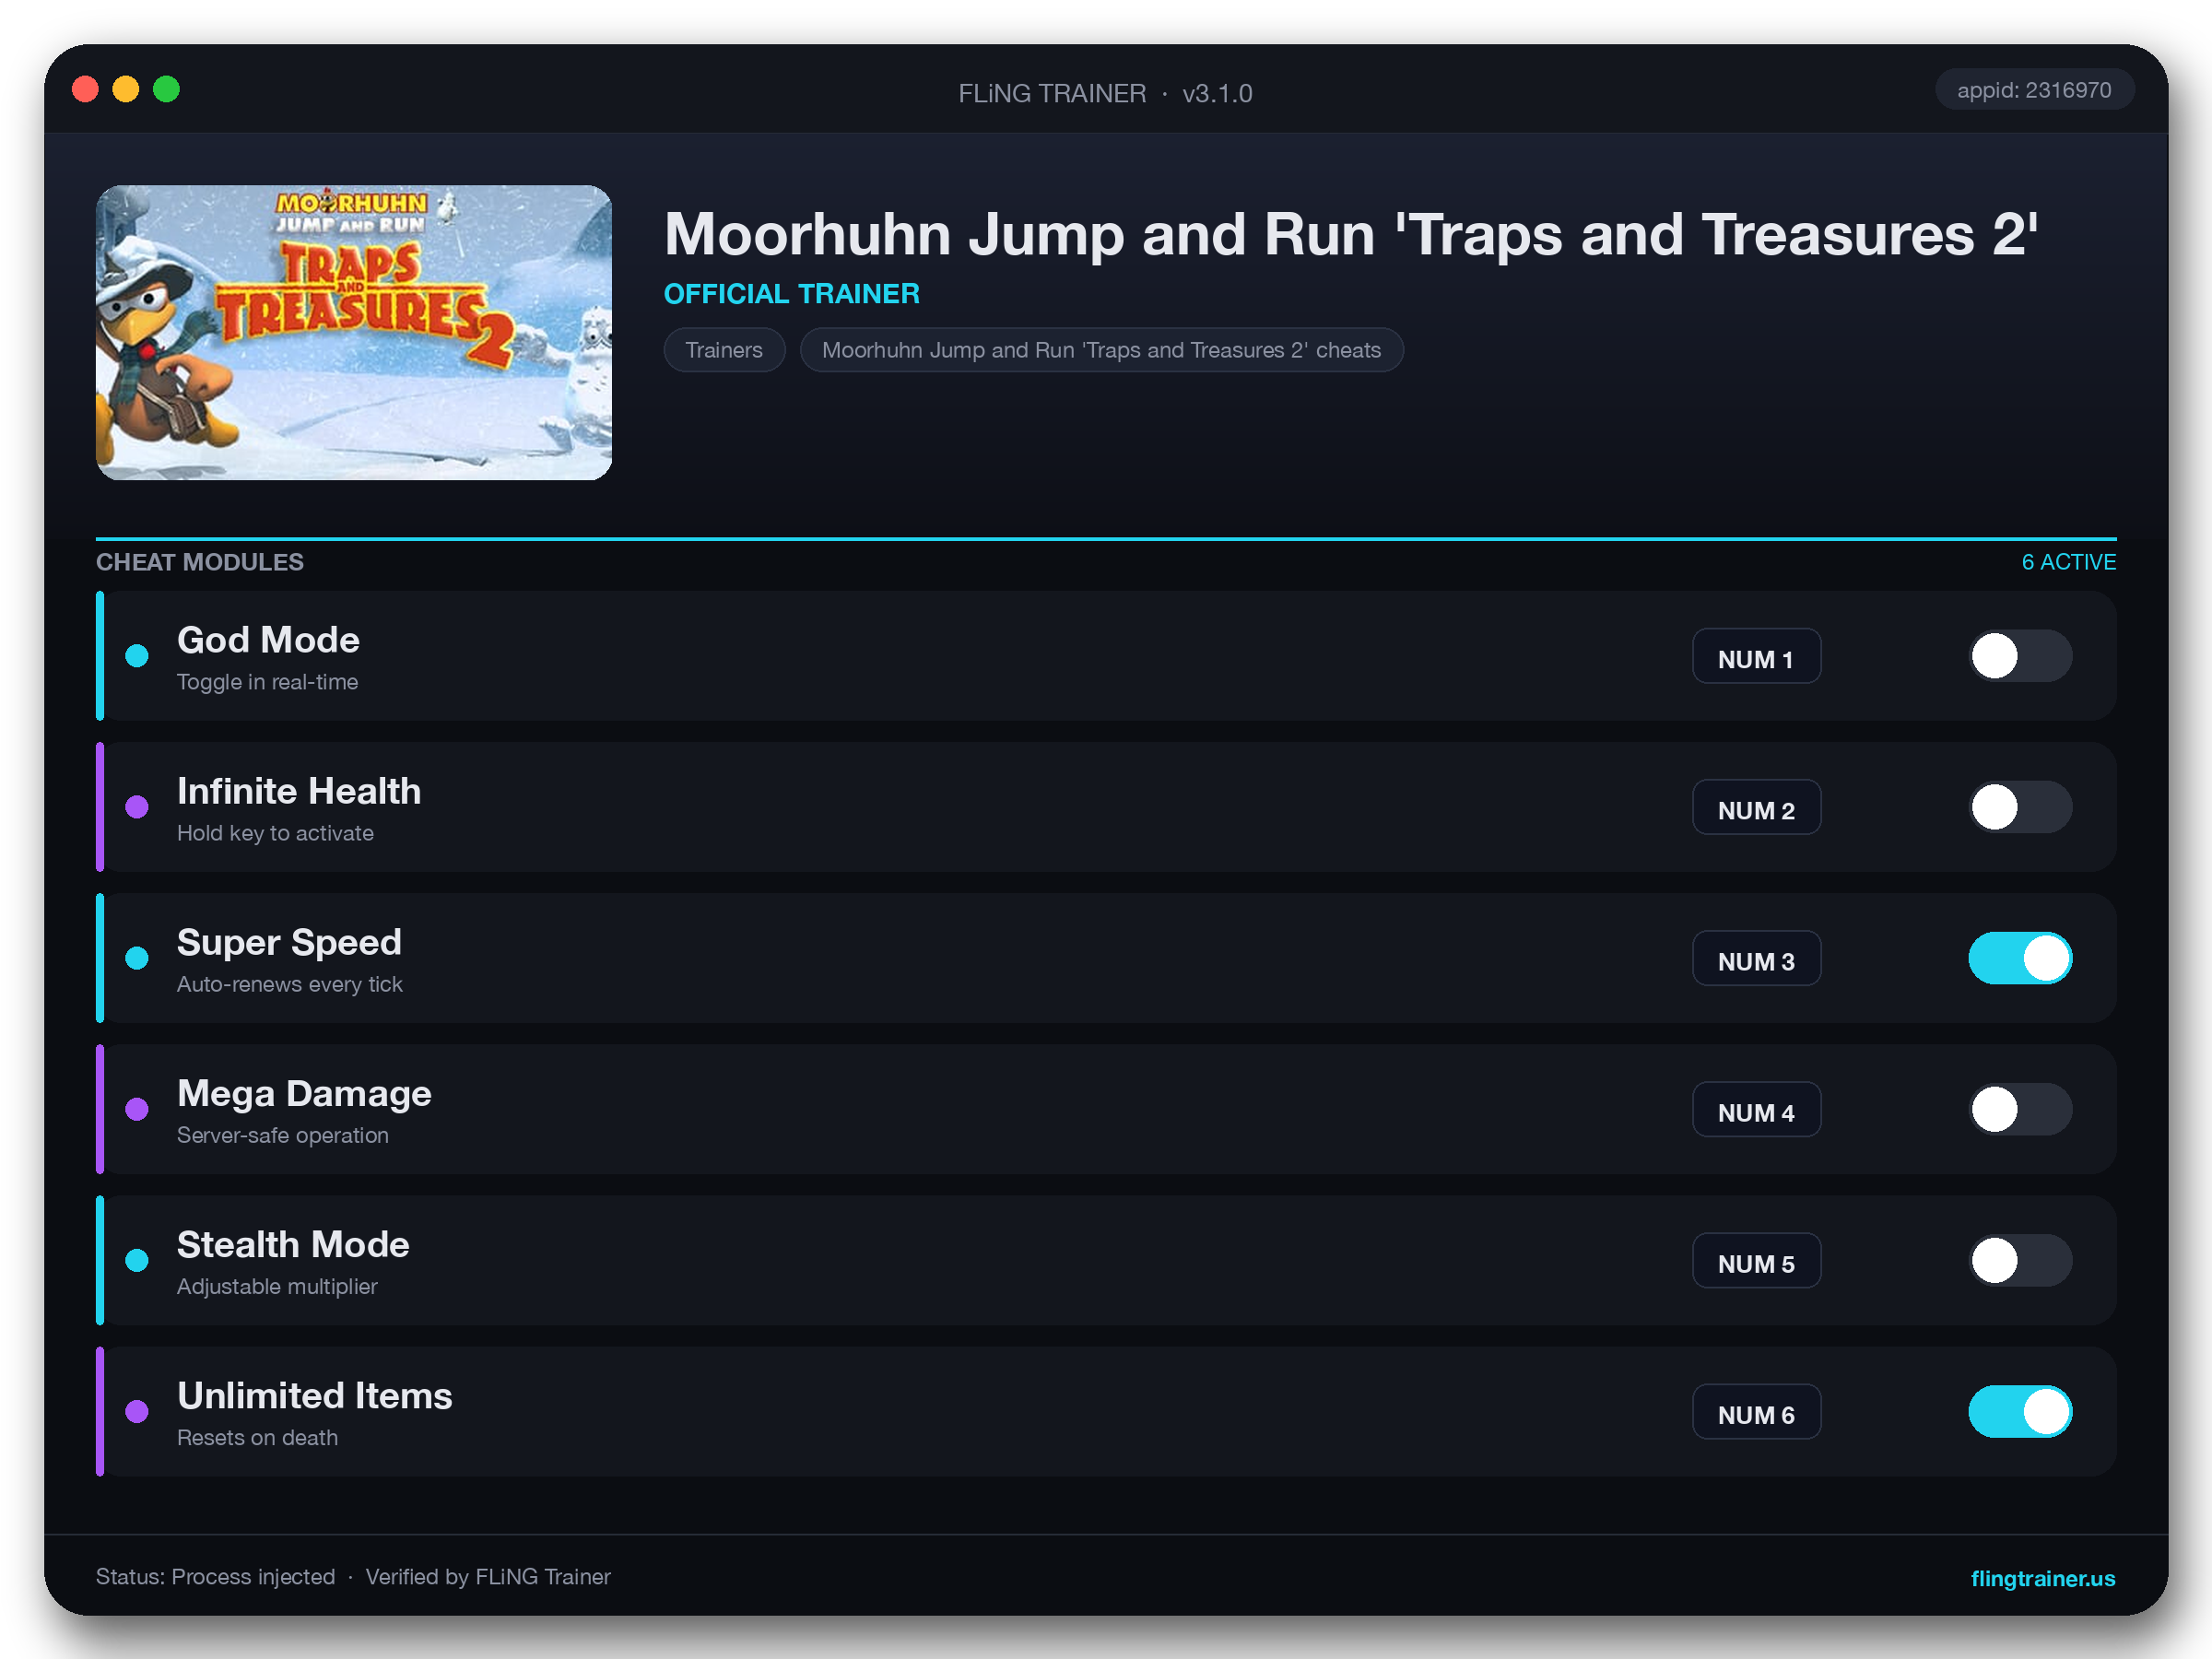Turn on Infinite Health switch
The width and height of the screenshot is (2212, 1659).
click(2020, 807)
